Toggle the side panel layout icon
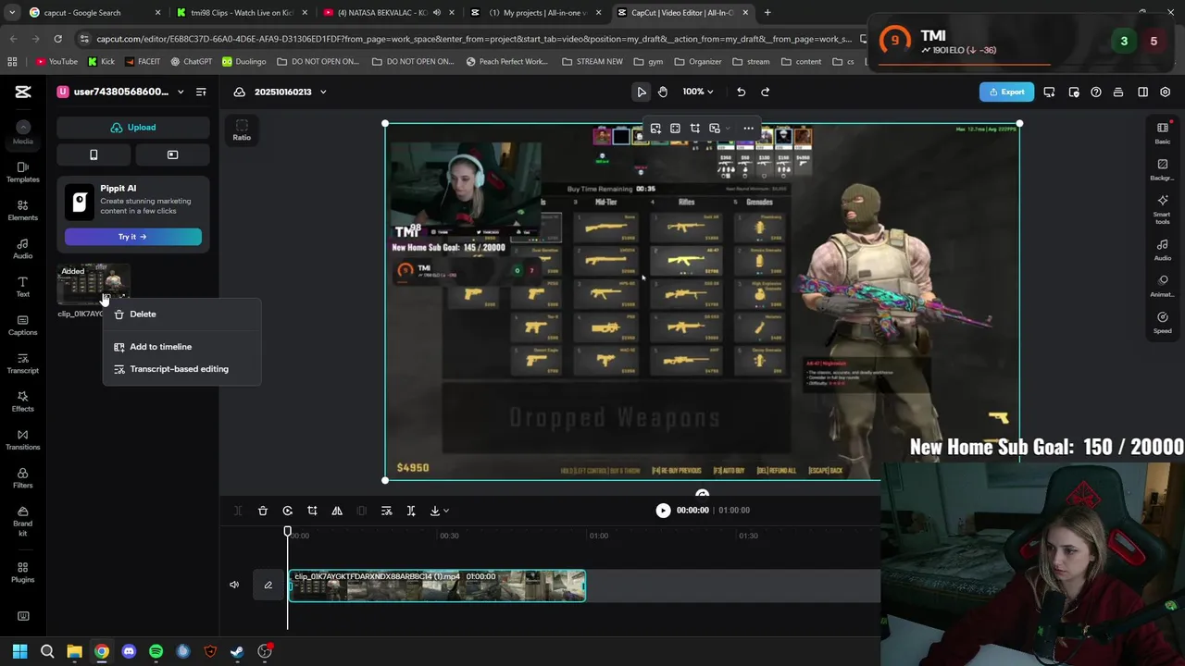The width and height of the screenshot is (1185, 666). coord(1142,92)
